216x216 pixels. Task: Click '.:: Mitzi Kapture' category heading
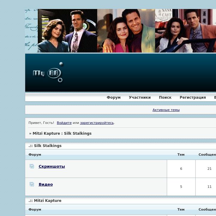45,201
